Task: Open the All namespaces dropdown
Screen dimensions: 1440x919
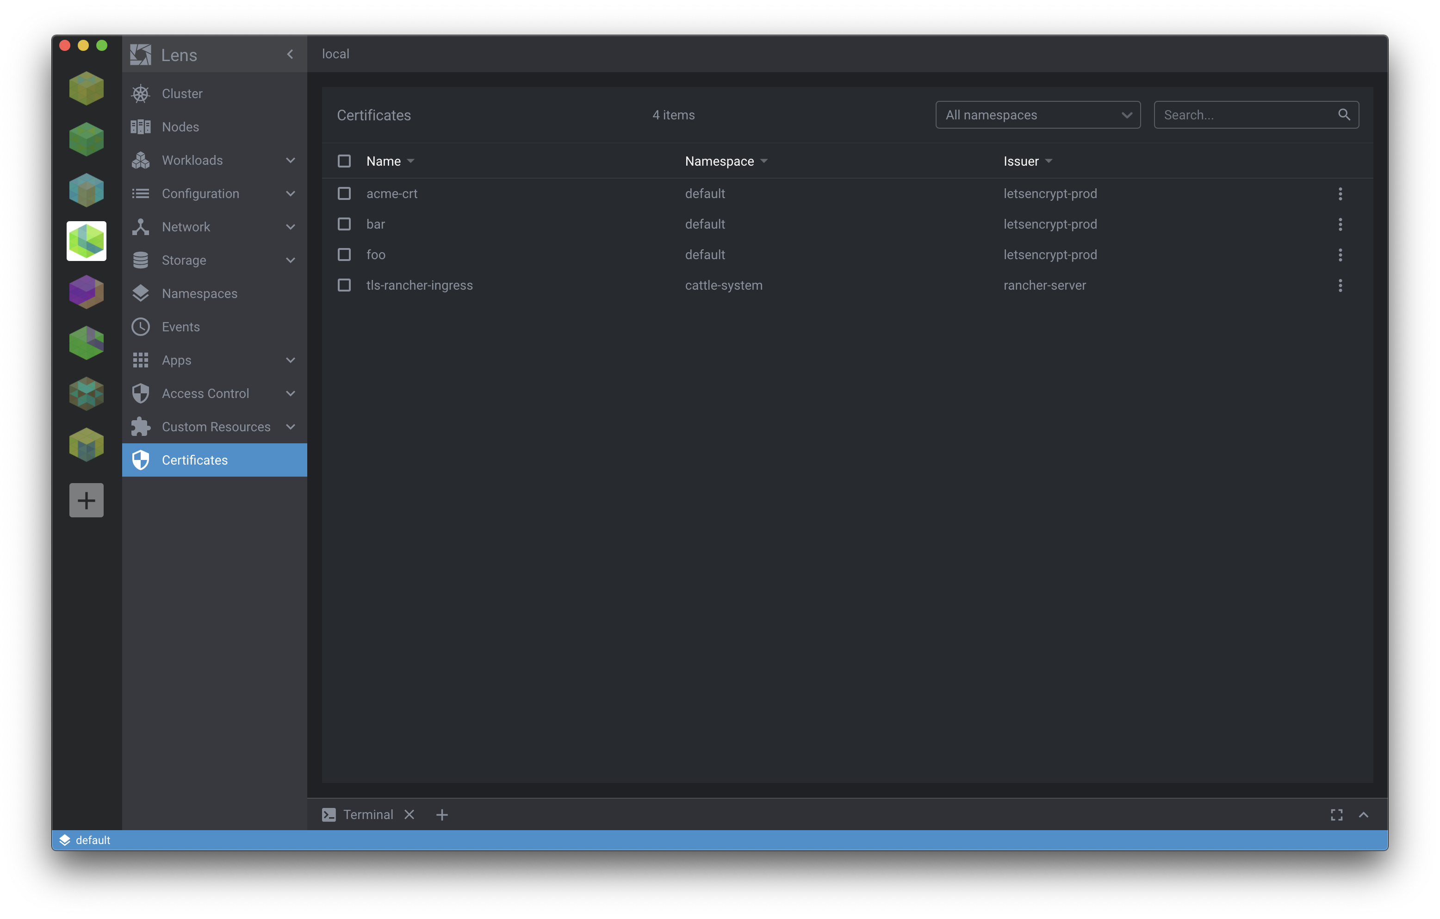Action: pyautogui.click(x=1037, y=115)
